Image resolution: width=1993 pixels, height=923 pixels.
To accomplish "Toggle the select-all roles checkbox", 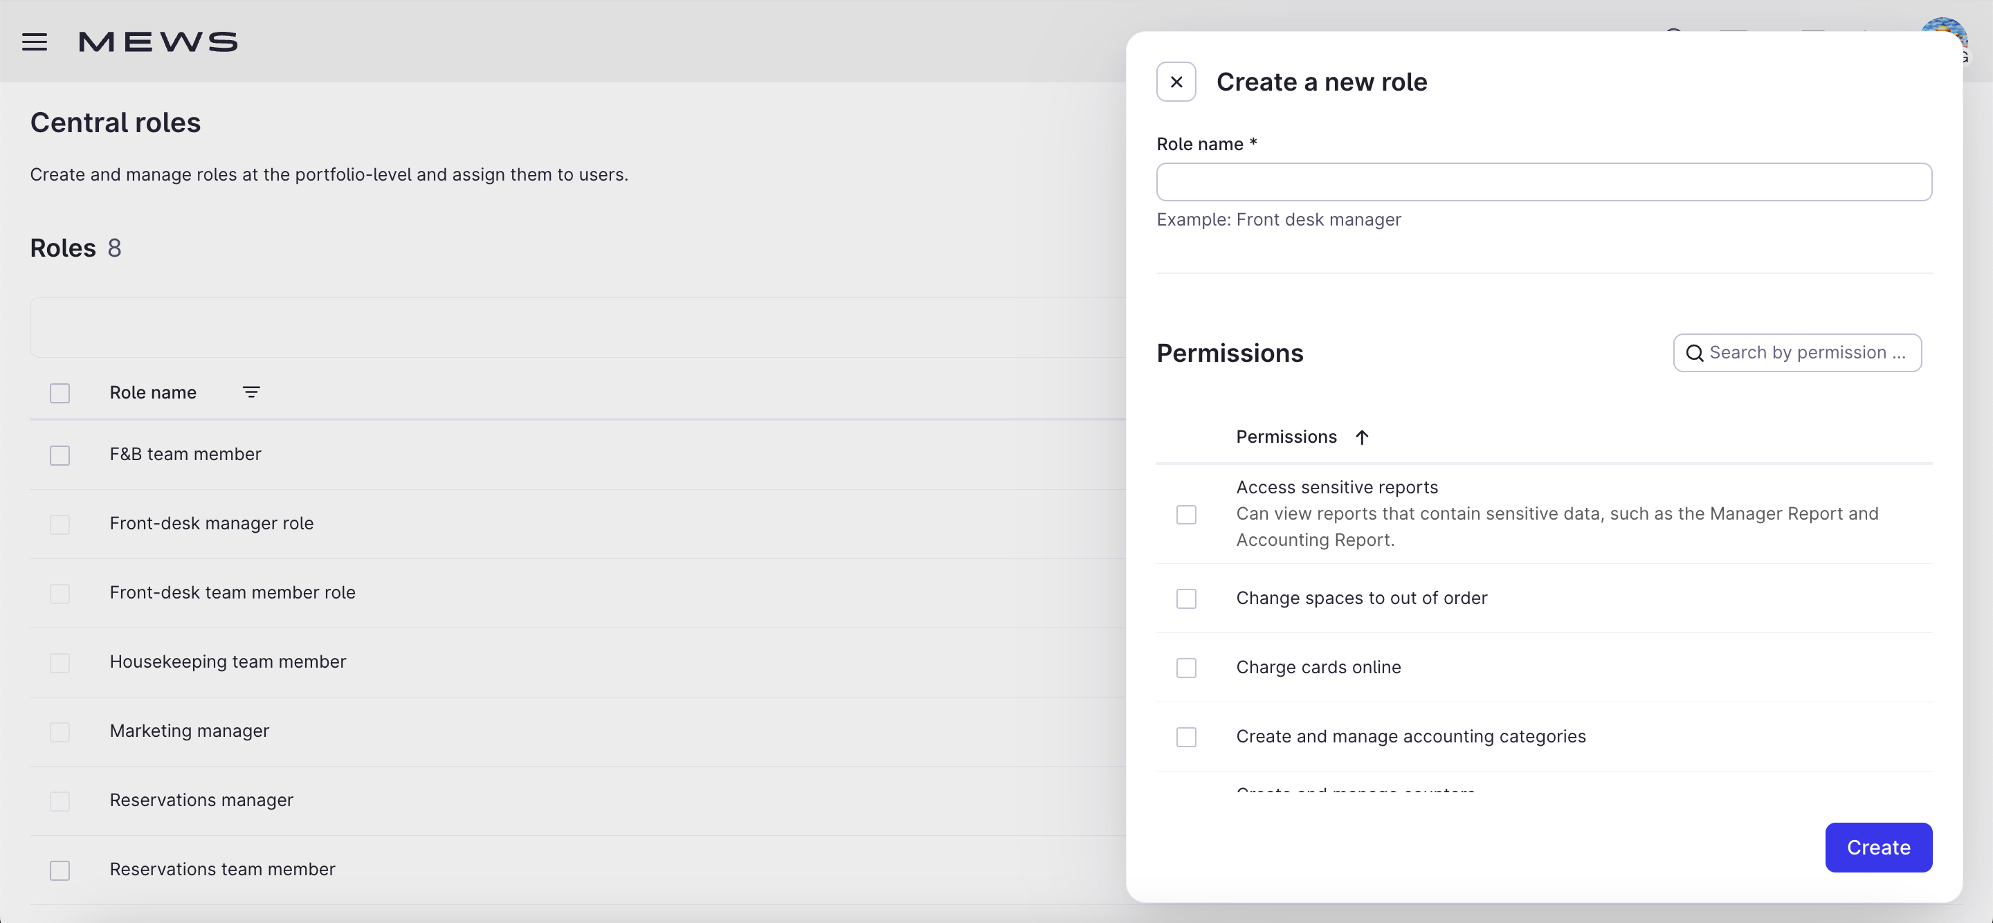I will click(60, 393).
